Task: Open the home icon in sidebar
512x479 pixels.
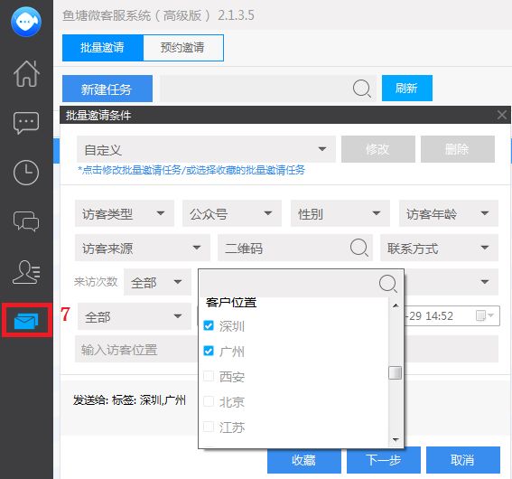Action: (x=26, y=73)
